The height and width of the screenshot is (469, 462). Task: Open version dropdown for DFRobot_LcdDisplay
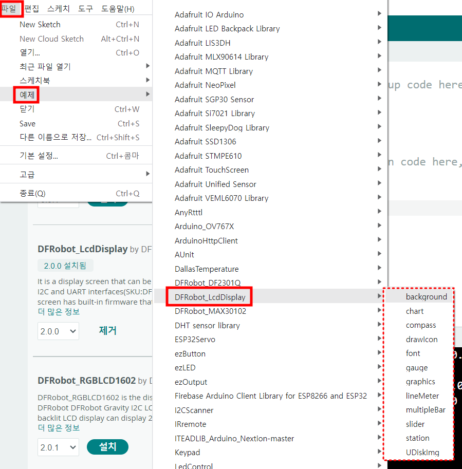tap(59, 331)
